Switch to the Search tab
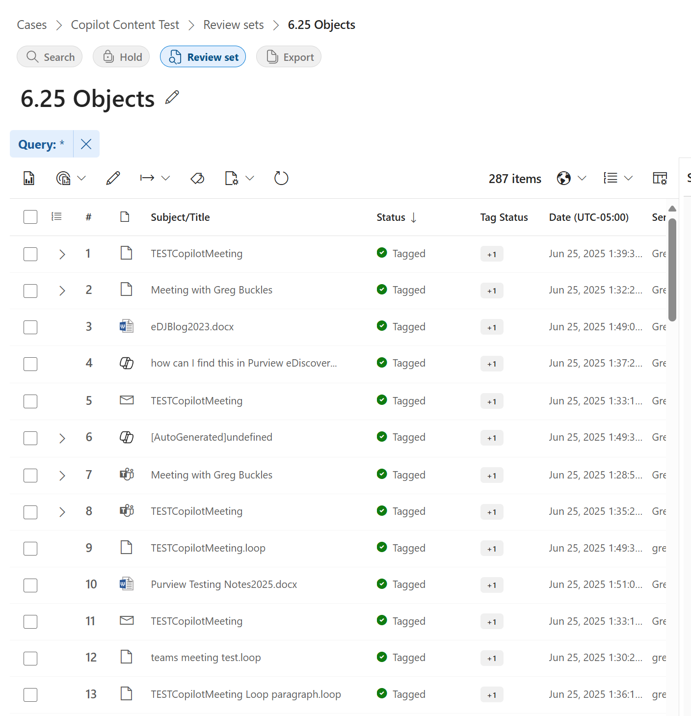691x716 pixels. [x=50, y=56]
